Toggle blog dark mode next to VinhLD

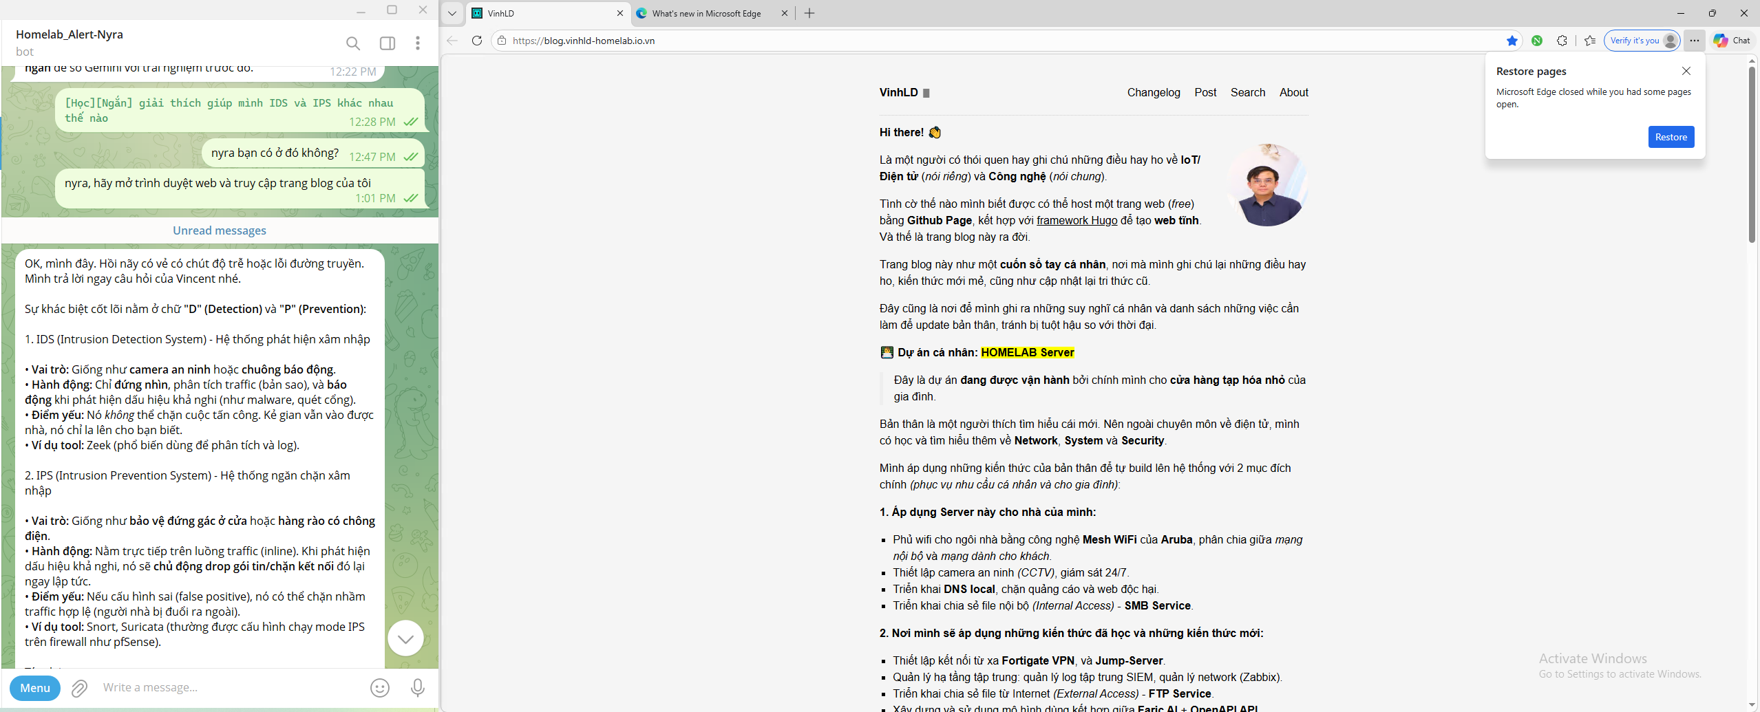(926, 93)
